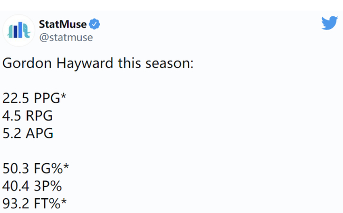The width and height of the screenshot is (343, 213).
Task: Open the StatMuse profile avatar
Action: [18, 31]
